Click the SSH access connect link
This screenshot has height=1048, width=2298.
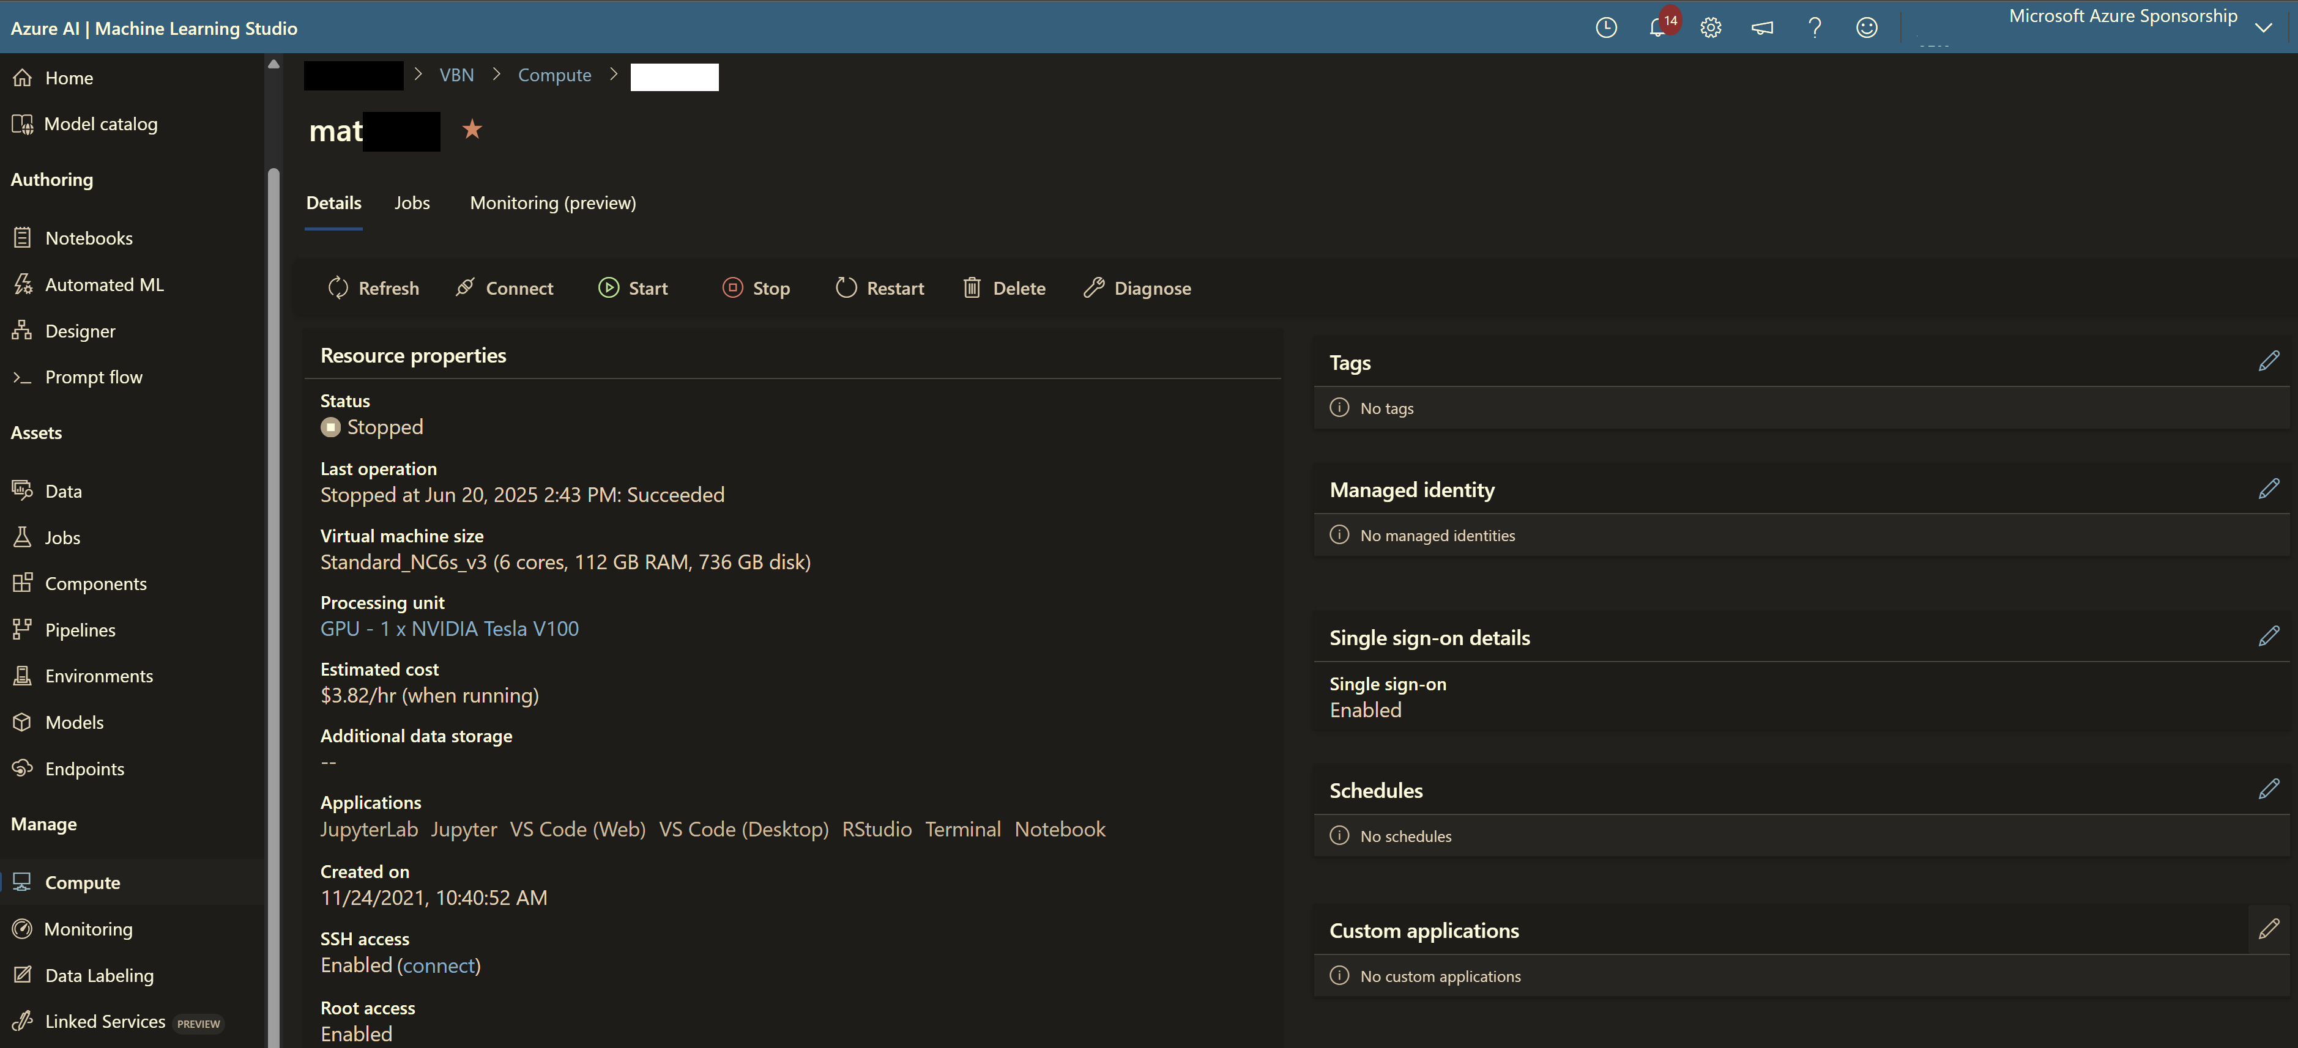click(x=439, y=966)
